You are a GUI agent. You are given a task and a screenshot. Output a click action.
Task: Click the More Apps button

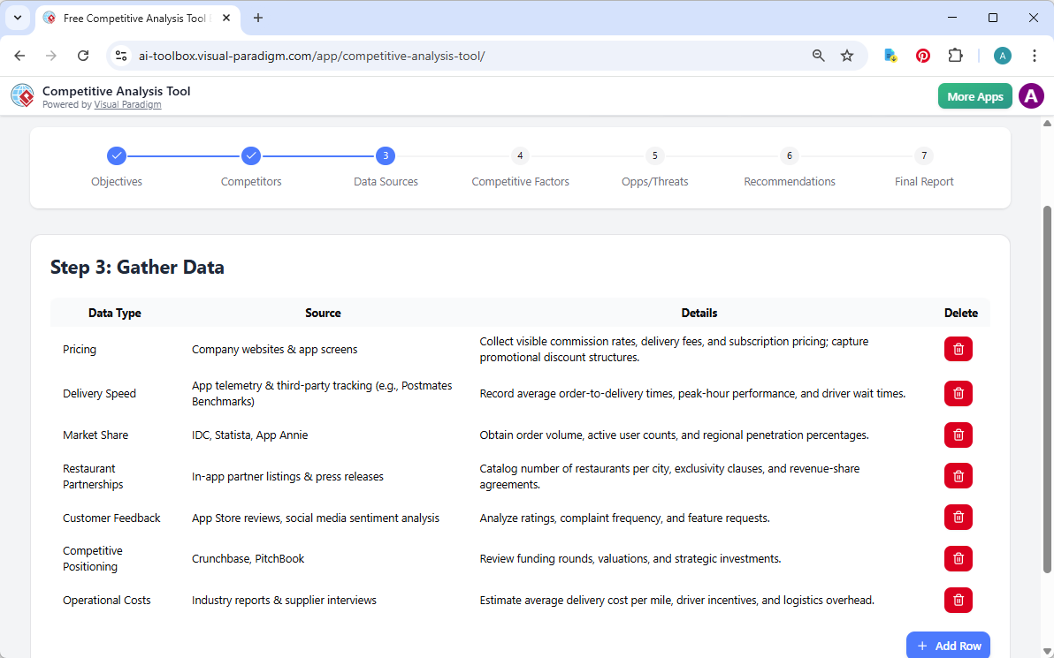pyautogui.click(x=974, y=95)
